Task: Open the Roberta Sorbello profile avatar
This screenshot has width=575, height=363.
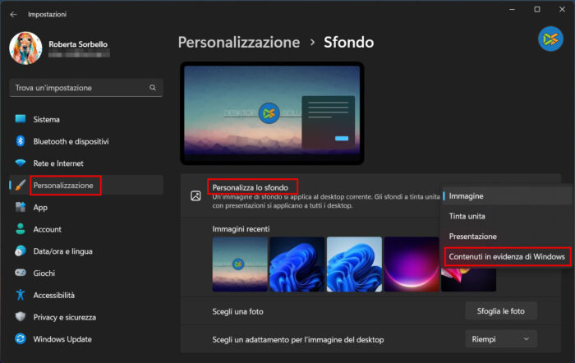Action: 25,48
